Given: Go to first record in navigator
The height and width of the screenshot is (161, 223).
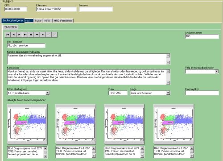Looking at the screenshot, I should click(8, 34).
